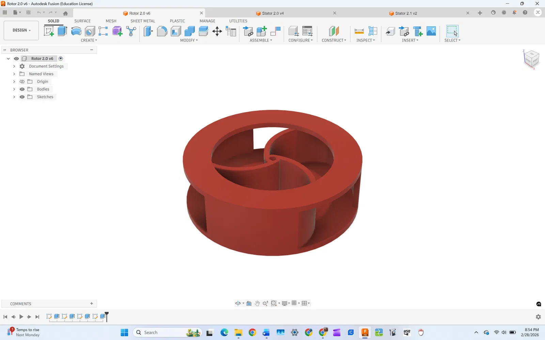This screenshot has width=545, height=340.
Task: Select the Create Sketch tool
Action: (49, 31)
